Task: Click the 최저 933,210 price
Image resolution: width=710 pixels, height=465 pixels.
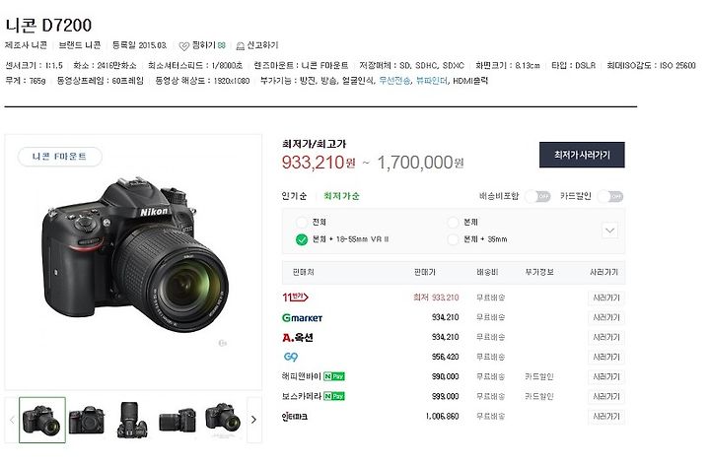Action: 436,298
